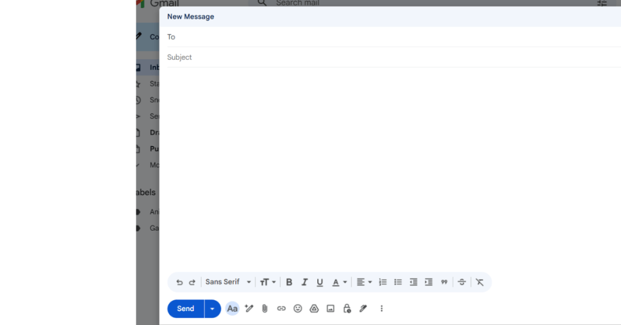Undo the last edit
This screenshot has height=325, width=621.
[x=179, y=282]
